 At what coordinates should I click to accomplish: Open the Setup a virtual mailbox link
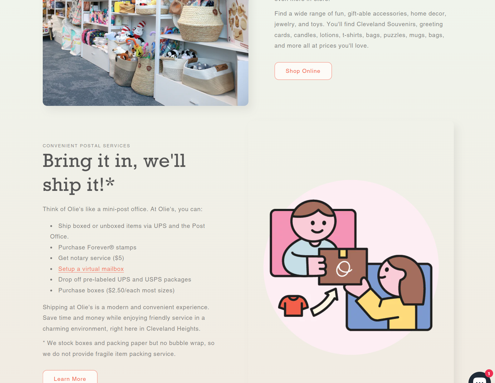pyautogui.click(x=91, y=269)
